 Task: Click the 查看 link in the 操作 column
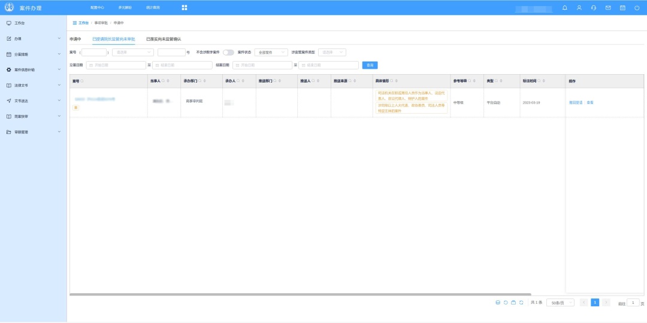point(590,103)
